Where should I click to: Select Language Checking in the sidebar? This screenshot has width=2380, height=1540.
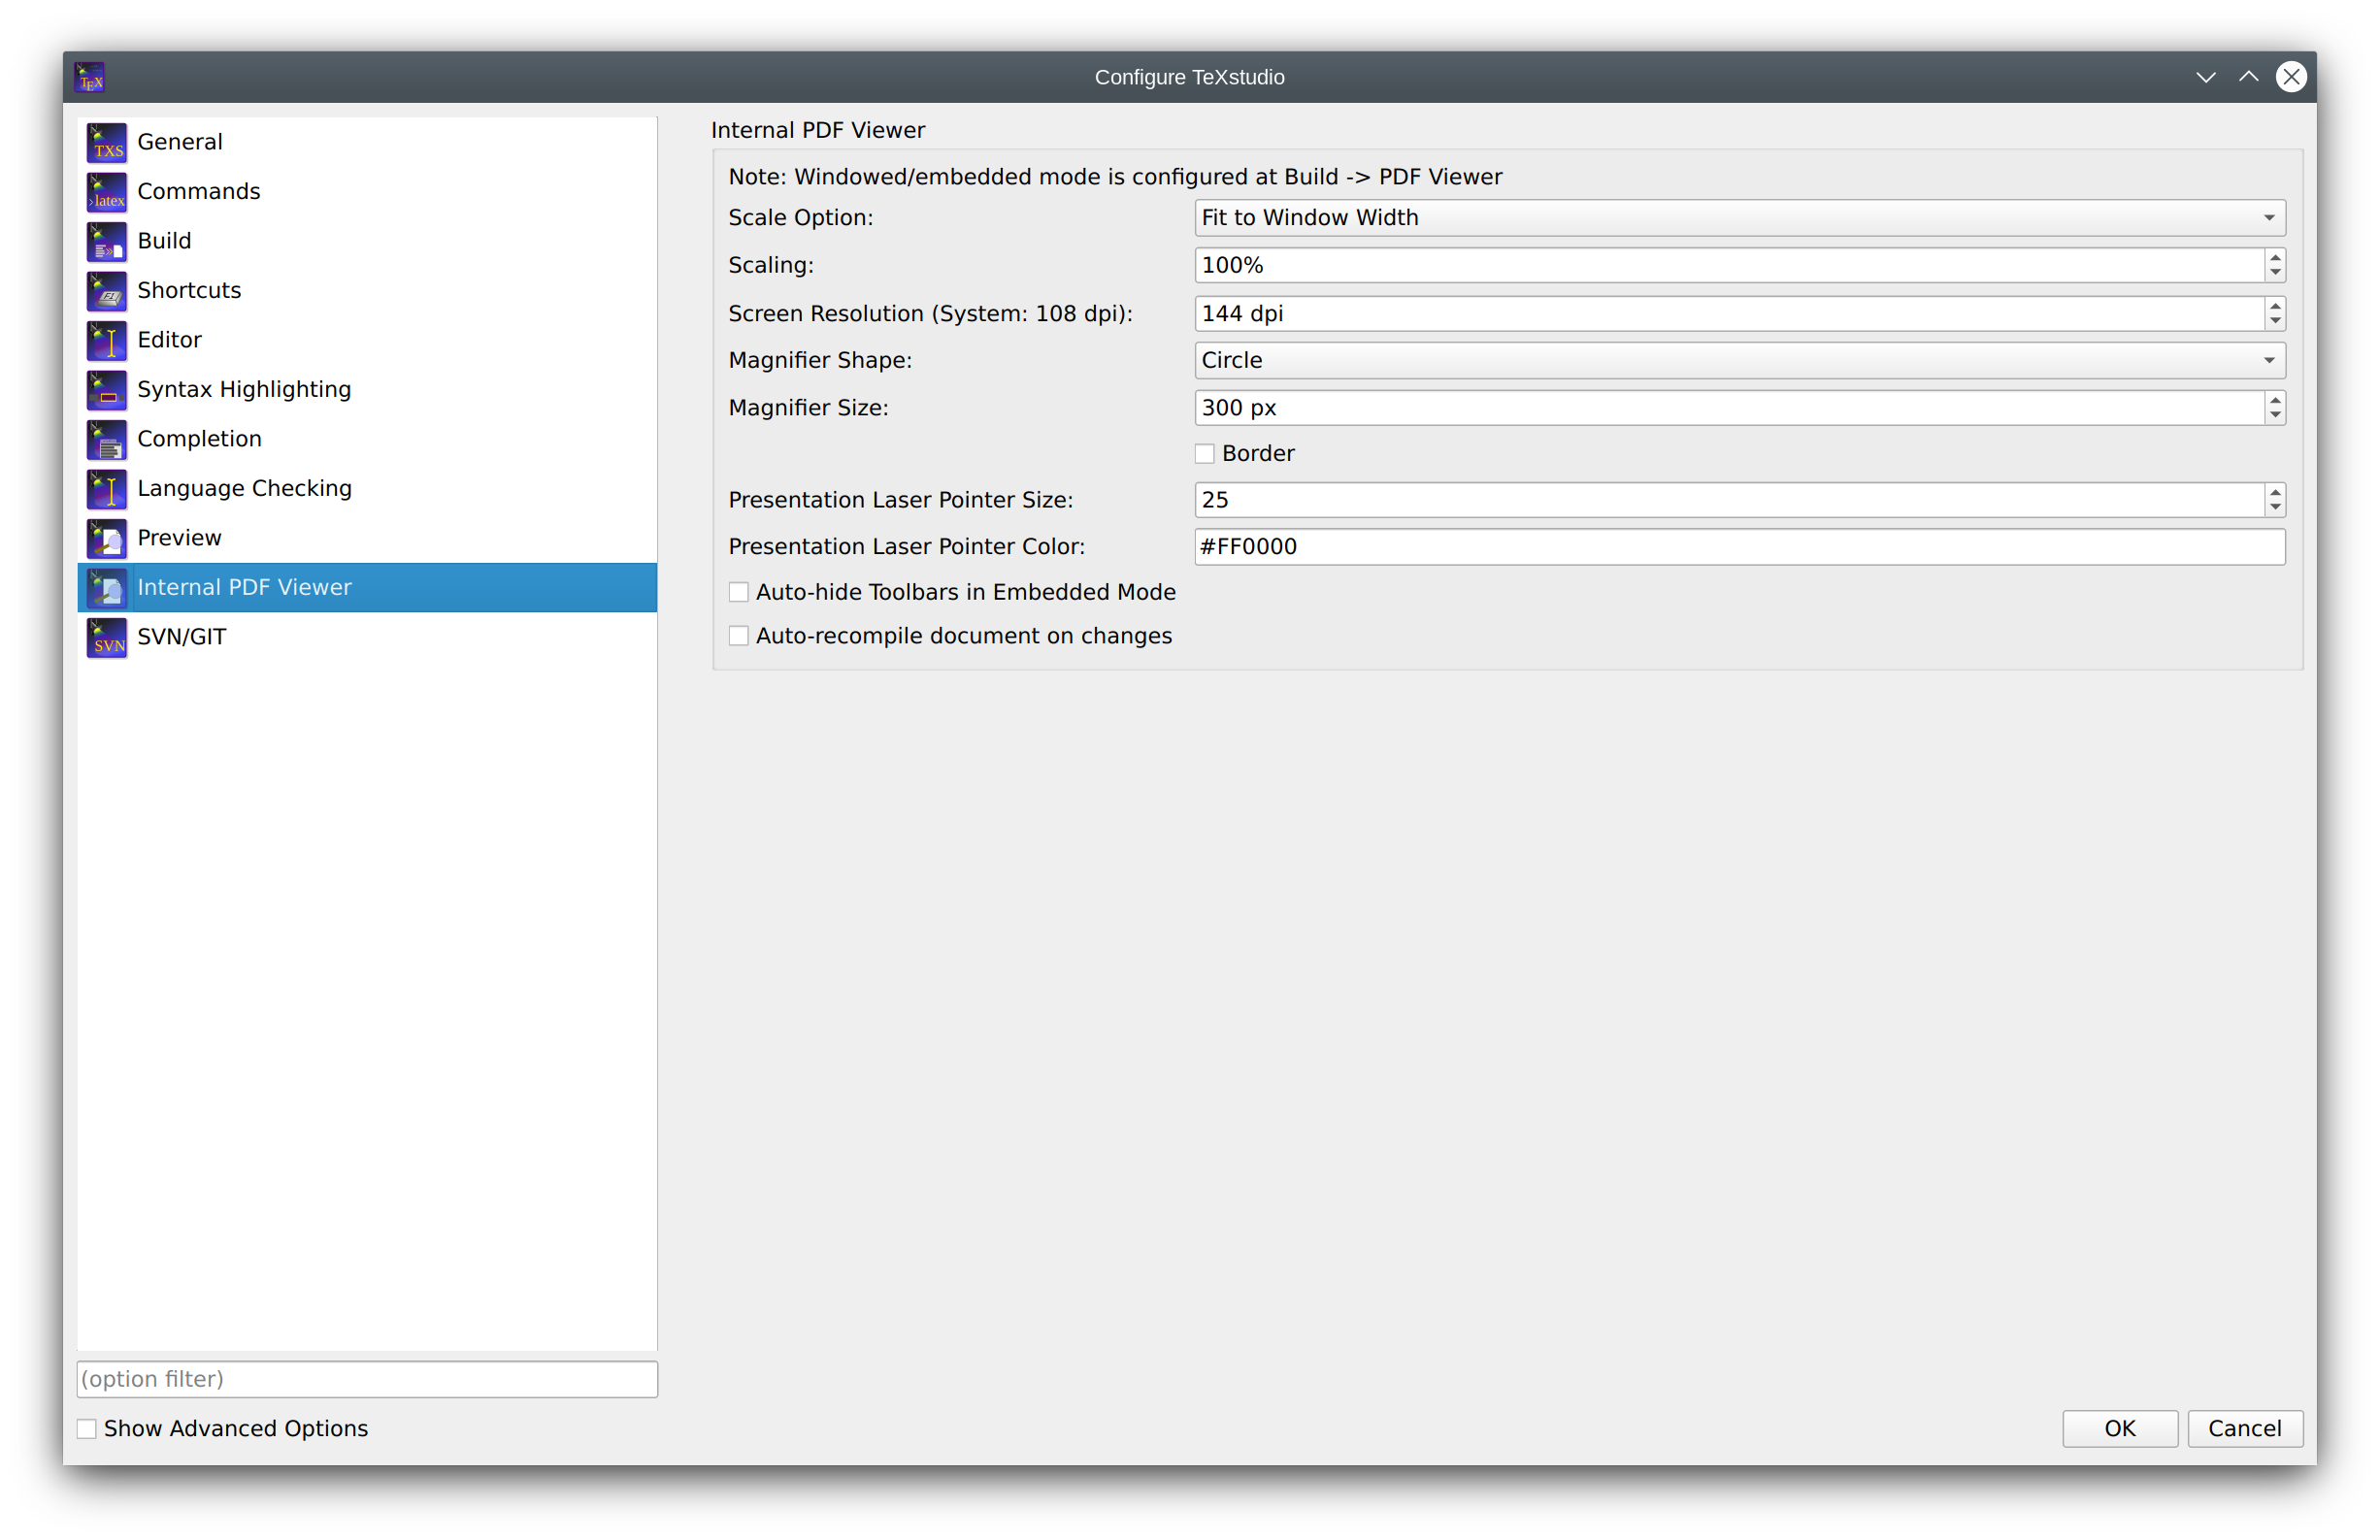pos(244,488)
